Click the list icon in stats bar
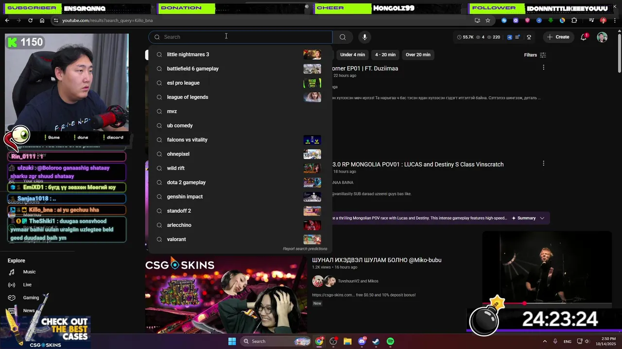The width and height of the screenshot is (622, 349). [x=518, y=37]
